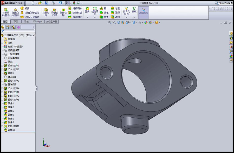Expand the 注解 annotations node

click(x=2, y=43)
